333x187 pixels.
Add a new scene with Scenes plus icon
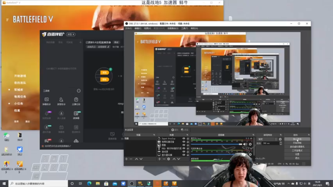point(127,159)
